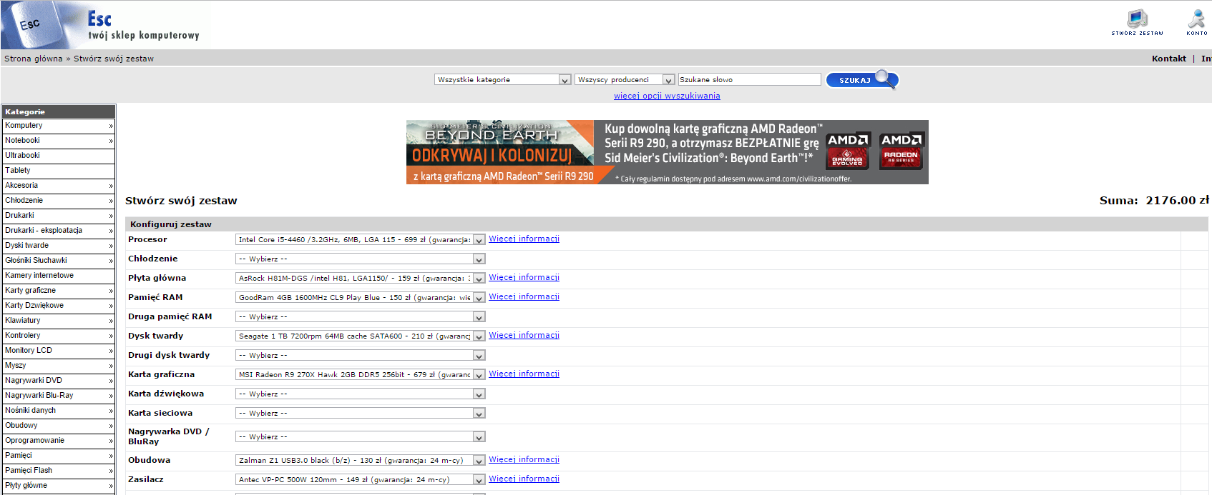The height and width of the screenshot is (495, 1212).
Task: Open Nagrywarka DVD / BluRay dropdown
Action: pos(361,436)
